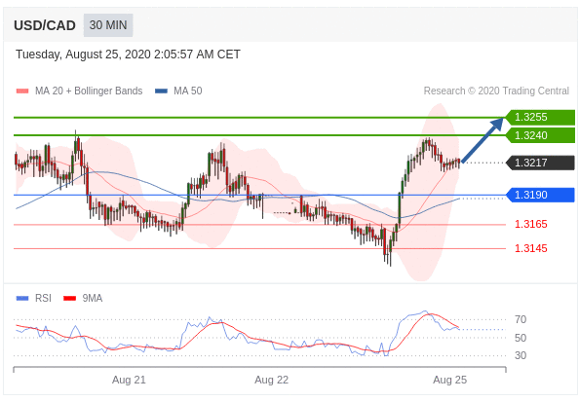Screen dimensions: 579x401
Task: Click the blue MA 50 legend swatch
Action: 161,91
